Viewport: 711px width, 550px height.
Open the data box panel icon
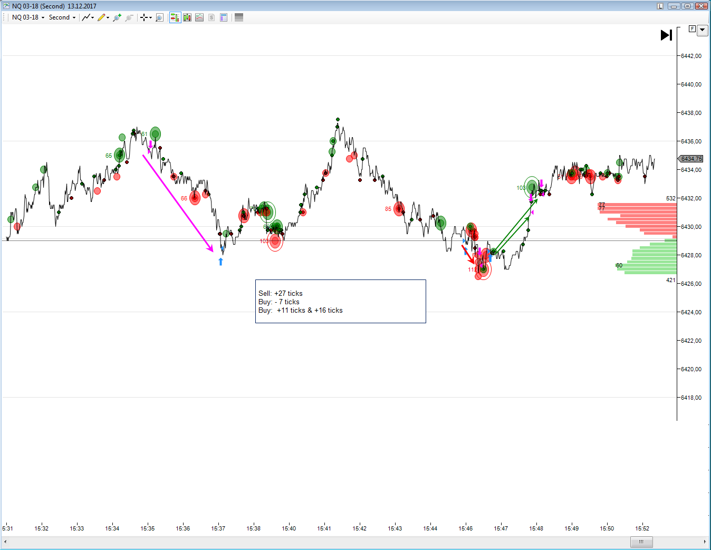pyautogui.click(x=224, y=17)
